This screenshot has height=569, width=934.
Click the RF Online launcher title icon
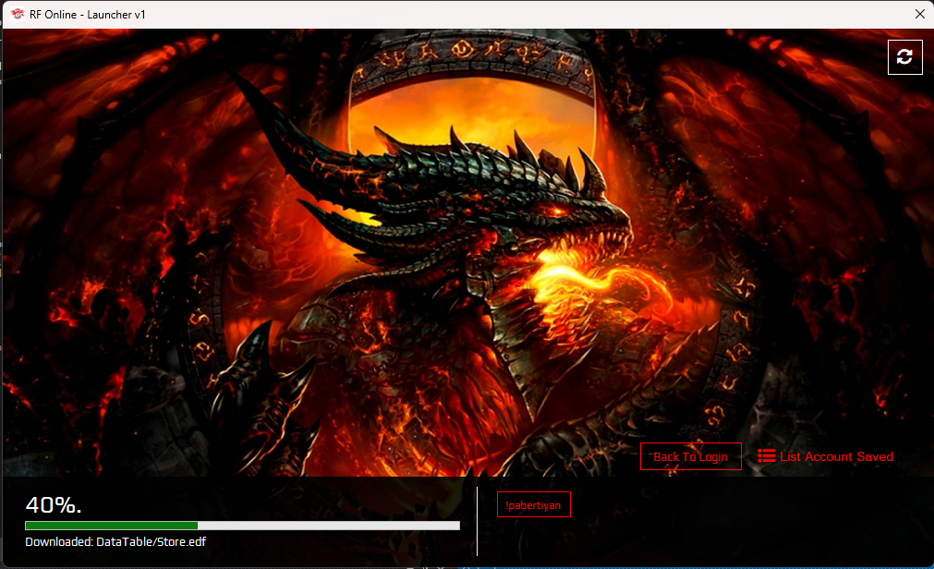tap(18, 14)
